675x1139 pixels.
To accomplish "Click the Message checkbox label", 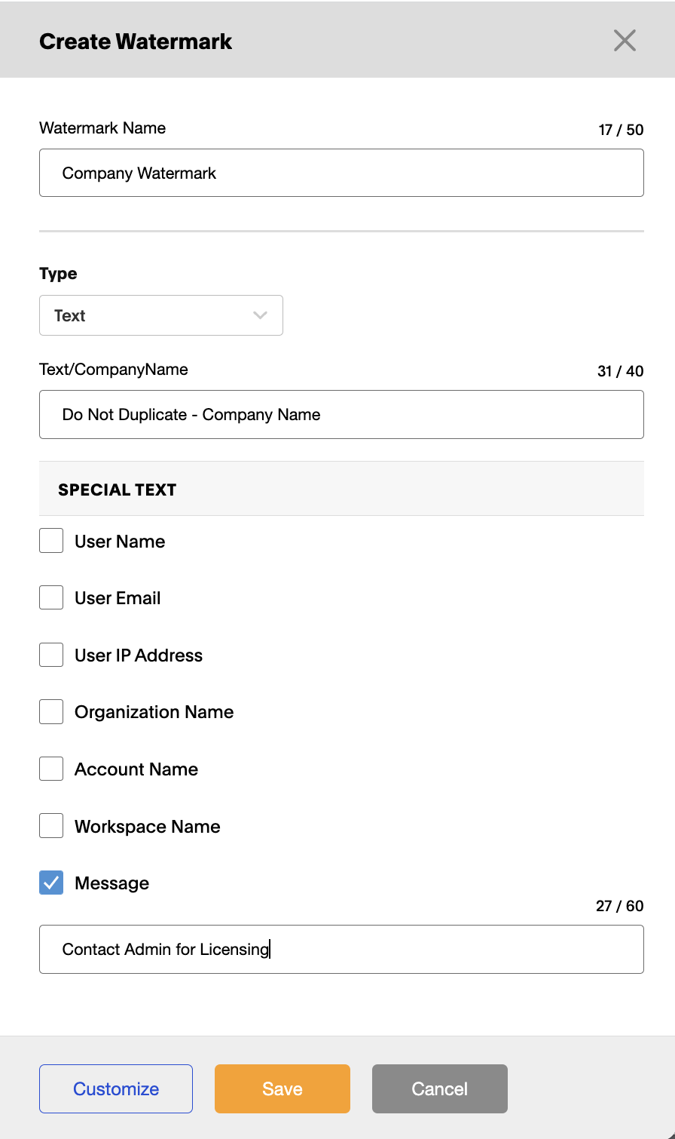I will 111,883.
